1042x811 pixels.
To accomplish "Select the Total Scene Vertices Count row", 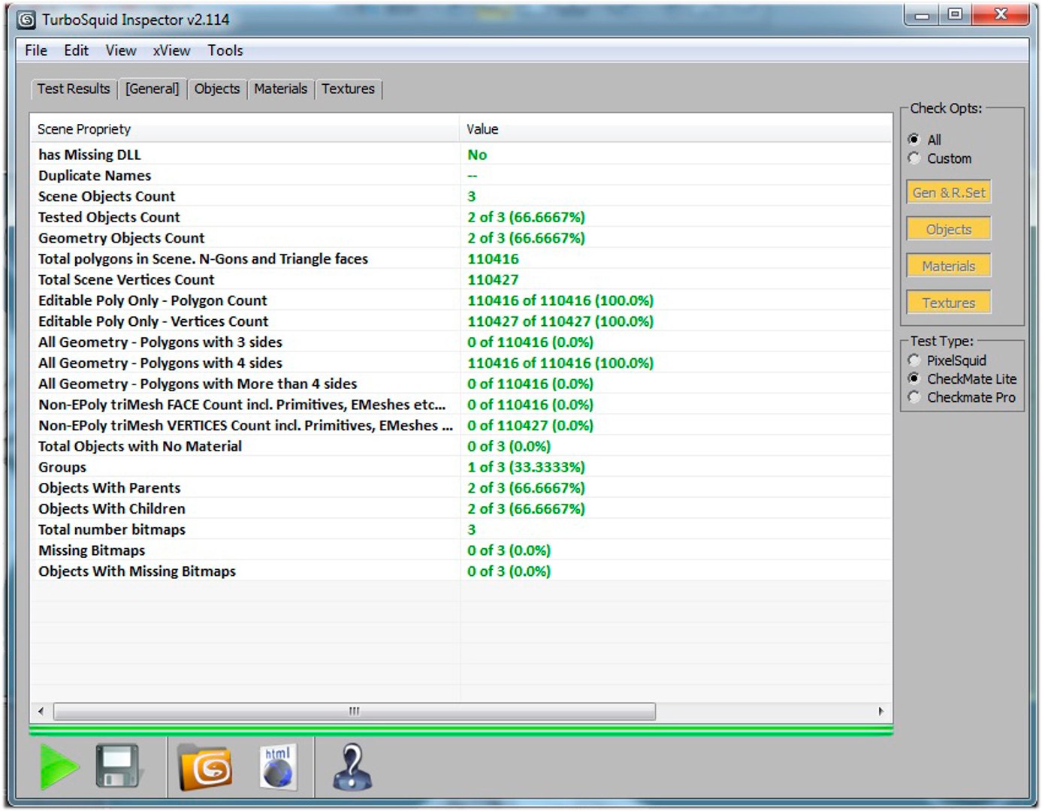I will click(461, 279).
